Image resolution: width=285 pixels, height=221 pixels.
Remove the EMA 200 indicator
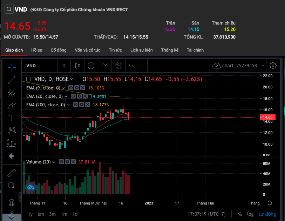pyautogui.click(x=88, y=105)
